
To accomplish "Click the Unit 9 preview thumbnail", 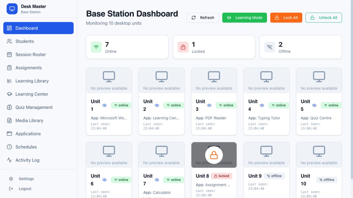I will [266, 155].
